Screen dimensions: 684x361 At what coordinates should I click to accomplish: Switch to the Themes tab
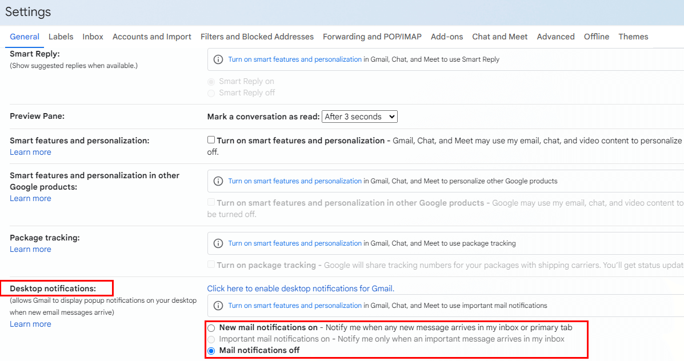tap(633, 37)
